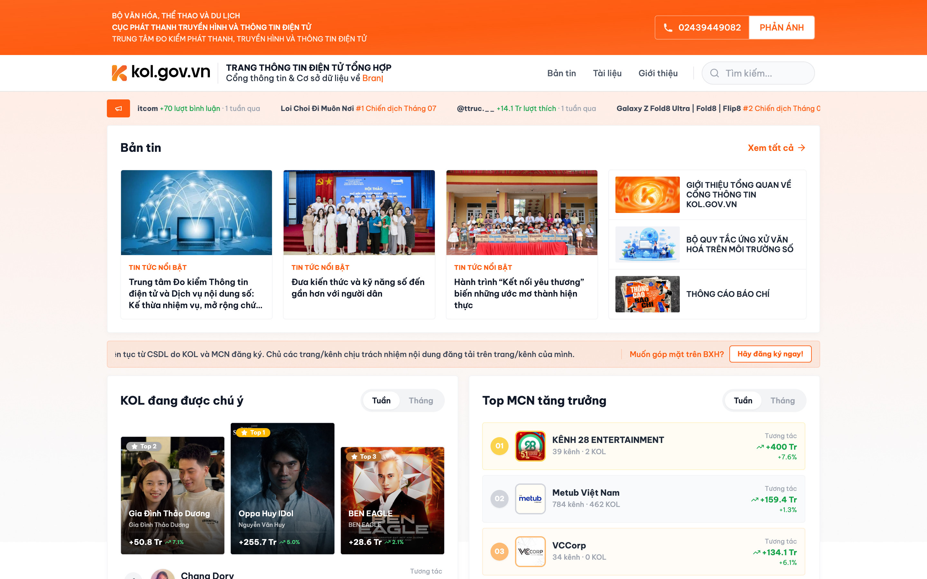Click ticker item Loi Choi Đi Muôn Nơi
The image size is (927, 579).
pos(358,108)
